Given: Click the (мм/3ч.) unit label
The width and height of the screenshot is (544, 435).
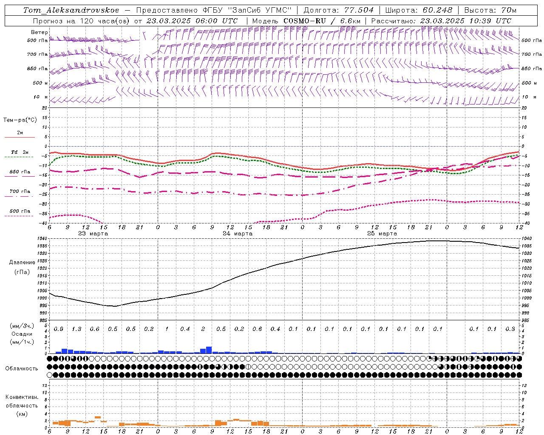Looking at the screenshot, I should 22,326.
